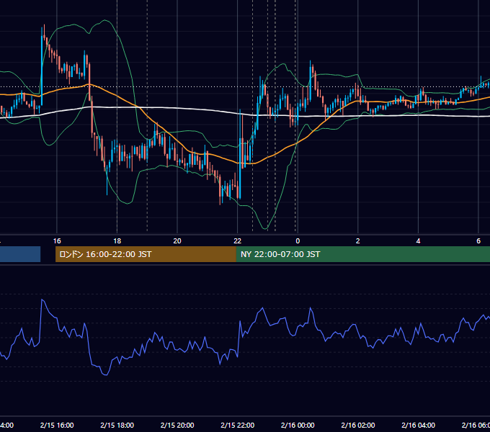Click the blue session bar before London
Image resolution: width=490 pixels, height=432 pixels.
click(20, 254)
